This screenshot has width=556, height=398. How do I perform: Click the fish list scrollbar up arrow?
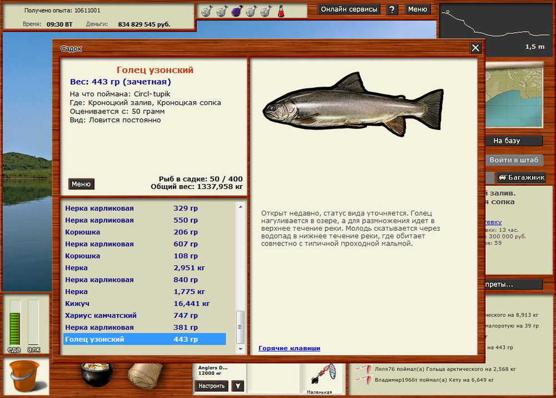(241, 207)
